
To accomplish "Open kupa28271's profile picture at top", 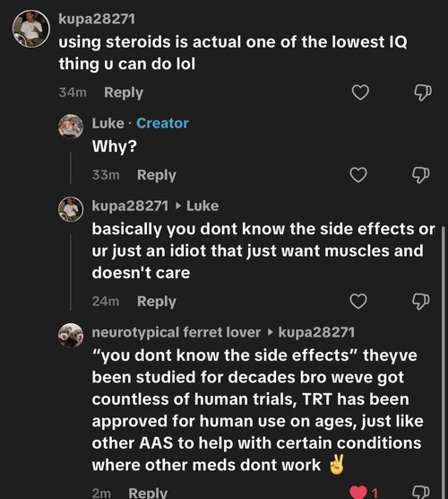I will coord(31,29).
